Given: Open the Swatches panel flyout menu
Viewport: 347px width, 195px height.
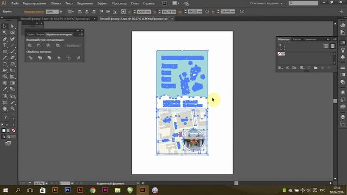Looking at the screenshot, I should [335, 40].
